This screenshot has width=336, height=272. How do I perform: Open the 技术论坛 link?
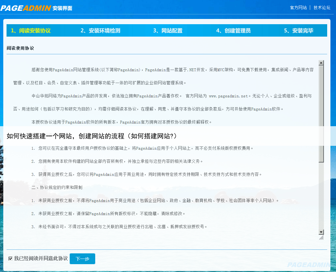(322, 8)
